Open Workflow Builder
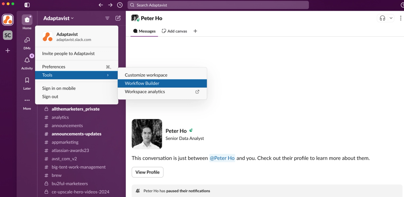 tap(162, 83)
